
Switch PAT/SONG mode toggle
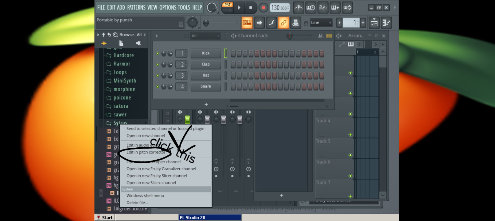[x=228, y=7]
